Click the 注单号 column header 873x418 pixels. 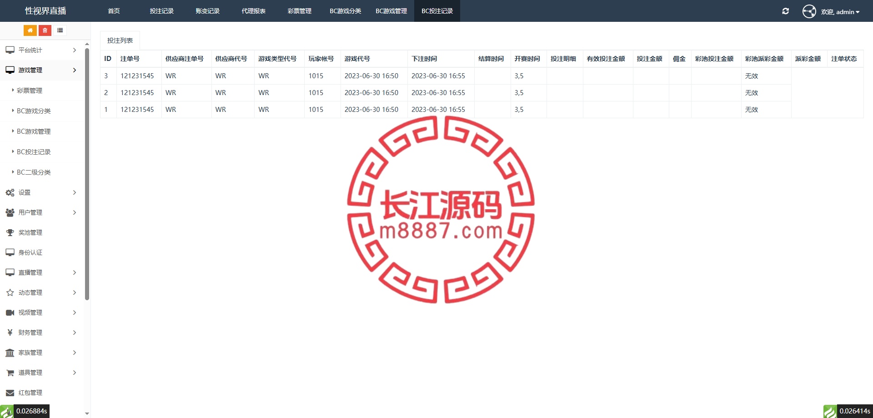pyautogui.click(x=130, y=59)
